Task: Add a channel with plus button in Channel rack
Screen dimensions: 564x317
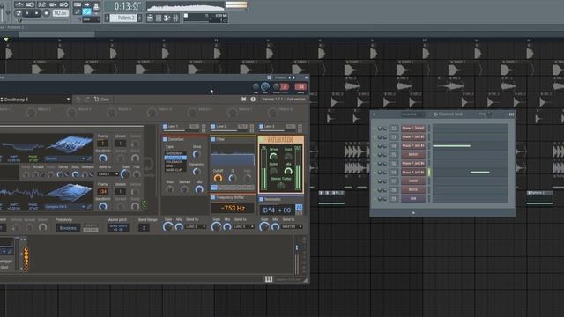Action: pyautogui.click(x=413, y=213)
